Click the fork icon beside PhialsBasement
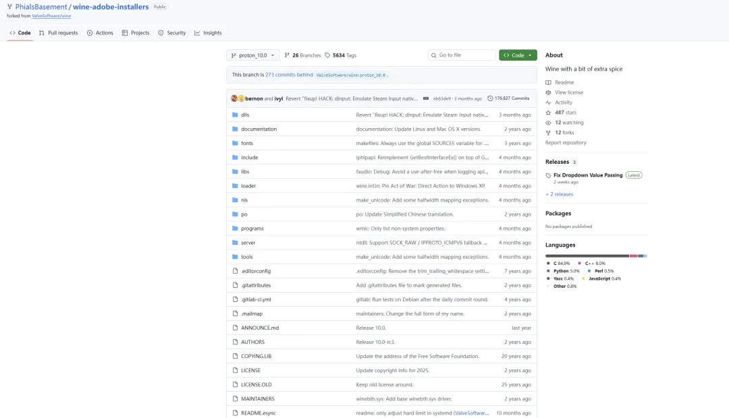Viewport: 729px width, 418px height. pyautogui.click(x=9, y=7)
